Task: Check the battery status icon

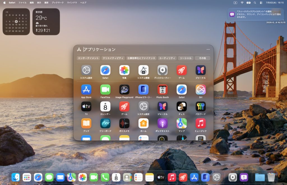Action: point(248,3)
